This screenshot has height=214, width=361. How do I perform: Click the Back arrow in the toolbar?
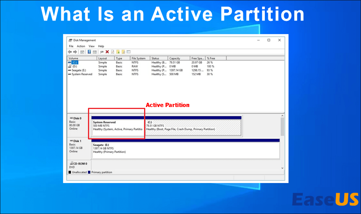[70, 52]
